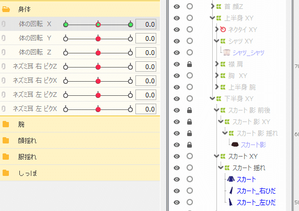Screen dimensions: 299x211
Task: Expand the ネクタイ XY node
Action: pos(216,29)
